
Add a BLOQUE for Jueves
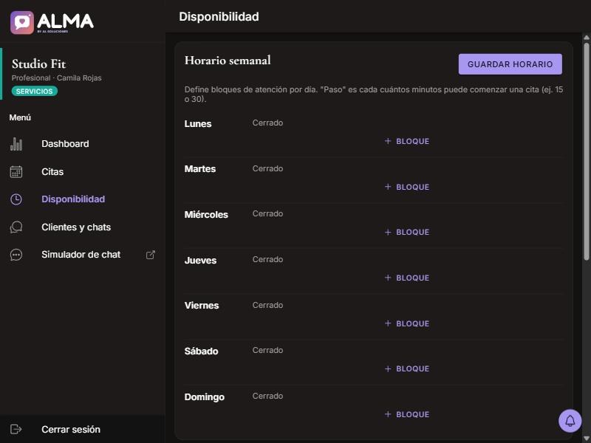point(407,278)
